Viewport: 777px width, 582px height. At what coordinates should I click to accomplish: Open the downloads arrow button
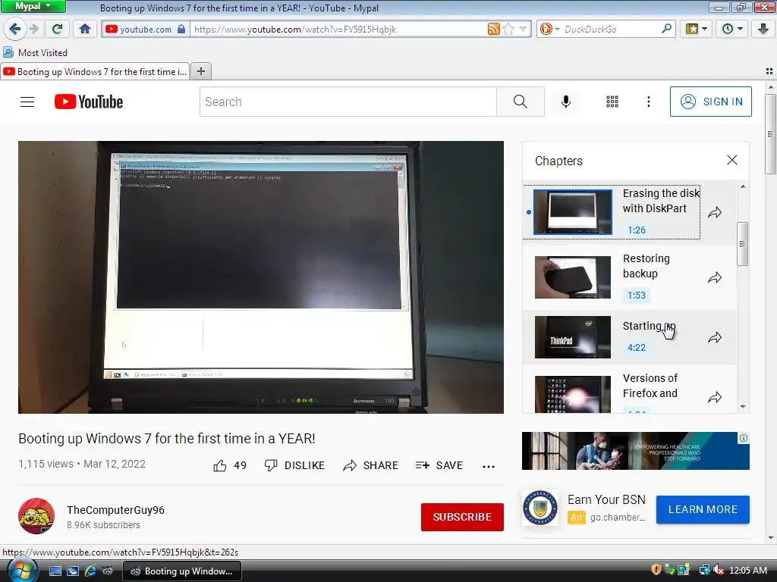[763, 30]
